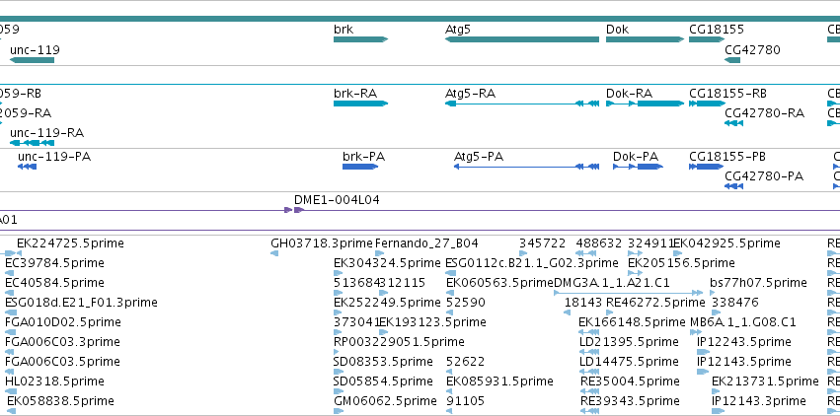Click the MB6A.1_1.G08.C1 label

743,322
